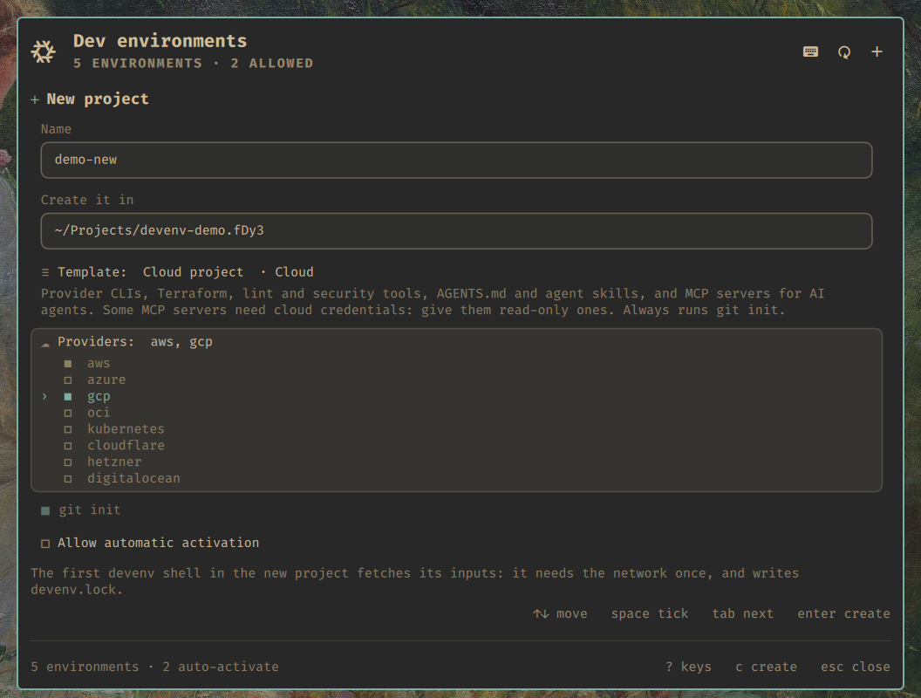921x698 pixels.
Task: Click the gcp row selection arrow
Action: [x=44, y=397]
